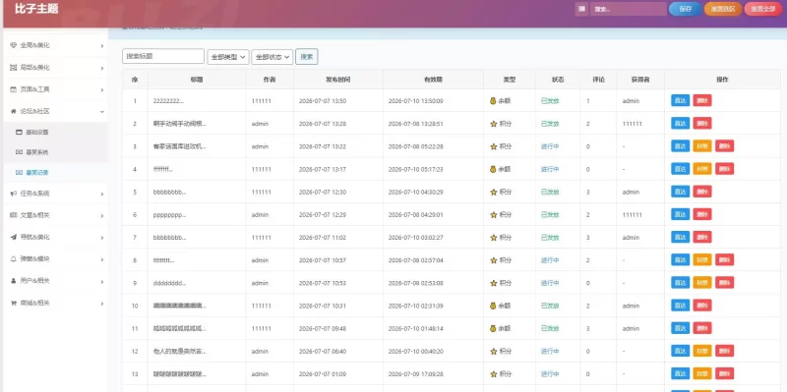Viewport: 787px width, 392px height.
Task: Select the 悬赏记录 submenu item
Action: coord(55,173)
